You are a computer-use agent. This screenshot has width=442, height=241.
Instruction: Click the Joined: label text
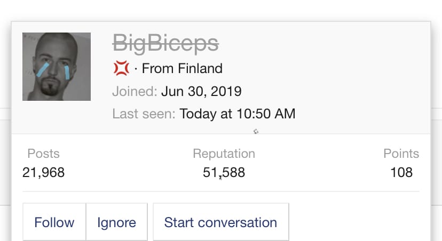pyautogui.click(x=135, y=91)
